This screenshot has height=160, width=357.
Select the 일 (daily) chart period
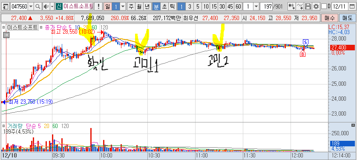[107, 6]
